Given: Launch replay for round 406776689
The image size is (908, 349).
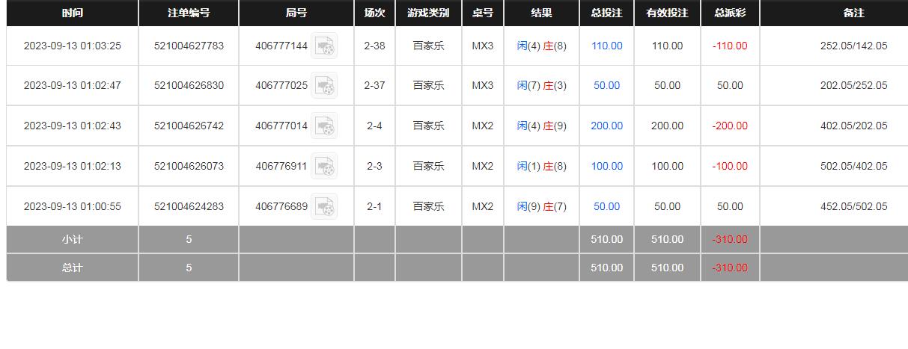Looking at the screenshot, I should click(x=324, y=207).
